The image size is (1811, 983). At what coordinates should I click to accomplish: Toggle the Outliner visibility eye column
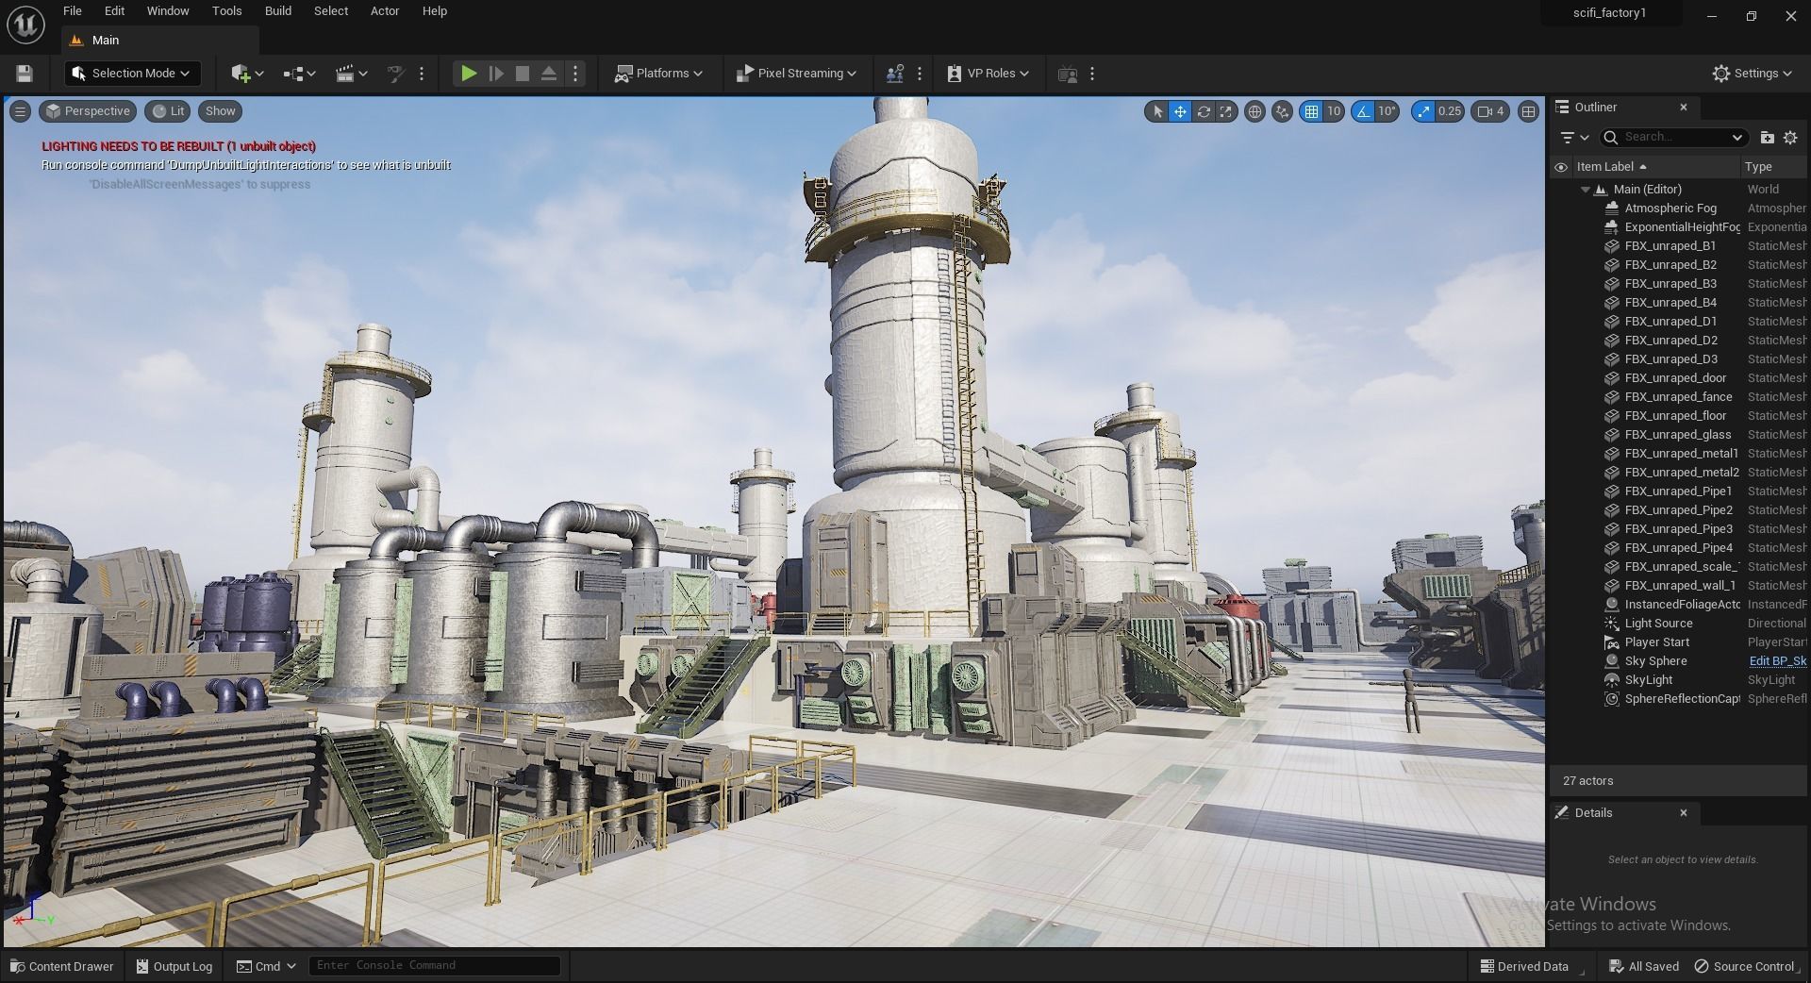(1561, 167)
